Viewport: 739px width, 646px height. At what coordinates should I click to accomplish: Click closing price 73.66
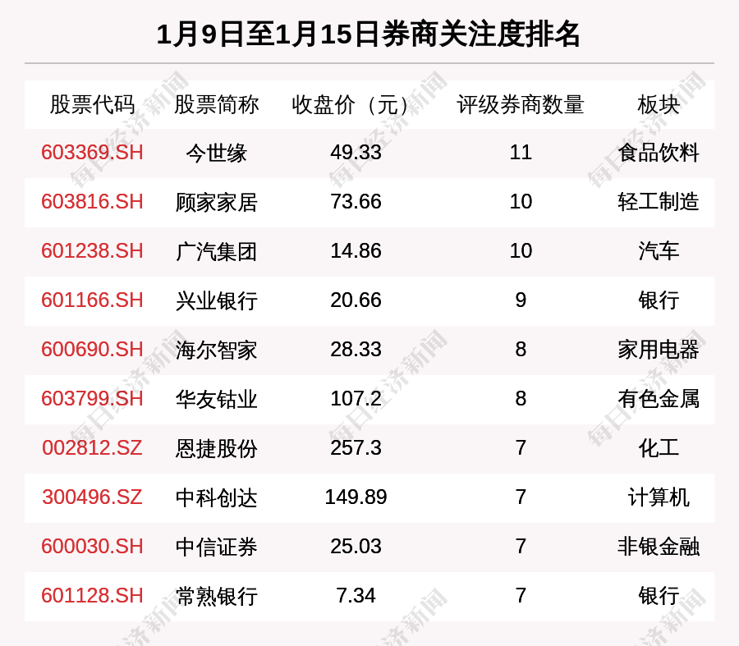click(x=356, y=202)
